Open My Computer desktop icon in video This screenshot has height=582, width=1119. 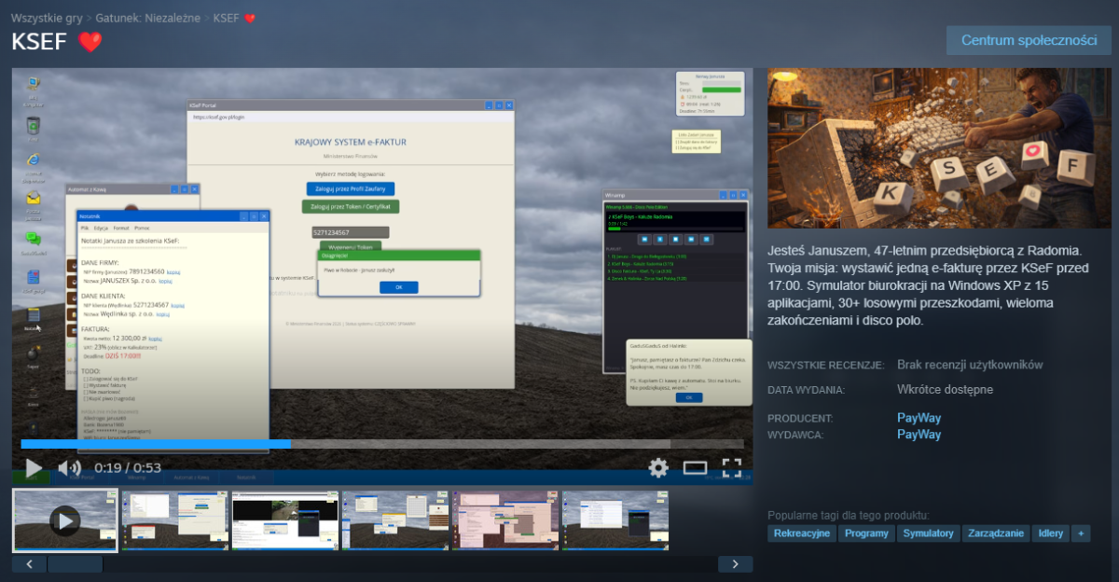33,86
